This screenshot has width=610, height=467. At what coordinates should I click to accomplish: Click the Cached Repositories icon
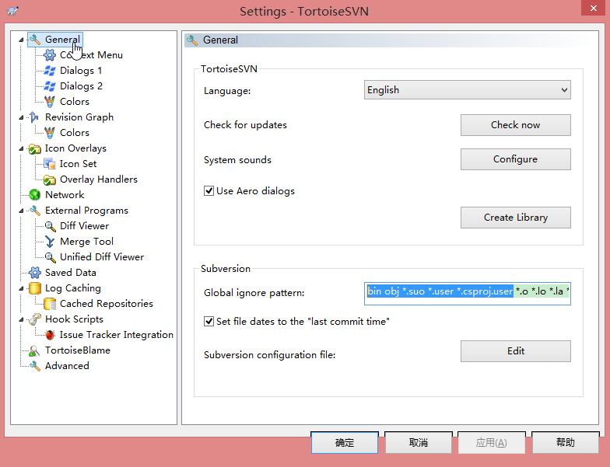click(x=50, y=304)
